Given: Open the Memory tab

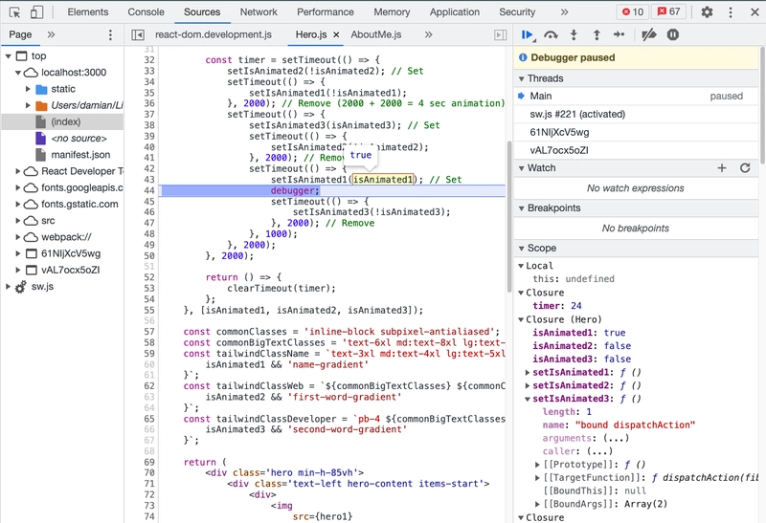Looking at the screenshot, I should tap(392, 11).
